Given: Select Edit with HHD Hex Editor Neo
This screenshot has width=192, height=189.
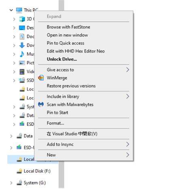Looking at the screenshot, I should 83,51.
